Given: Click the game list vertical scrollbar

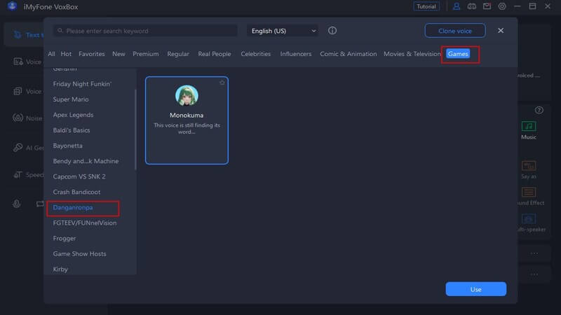Looking at the screenshot, I should tap(135, 129).
